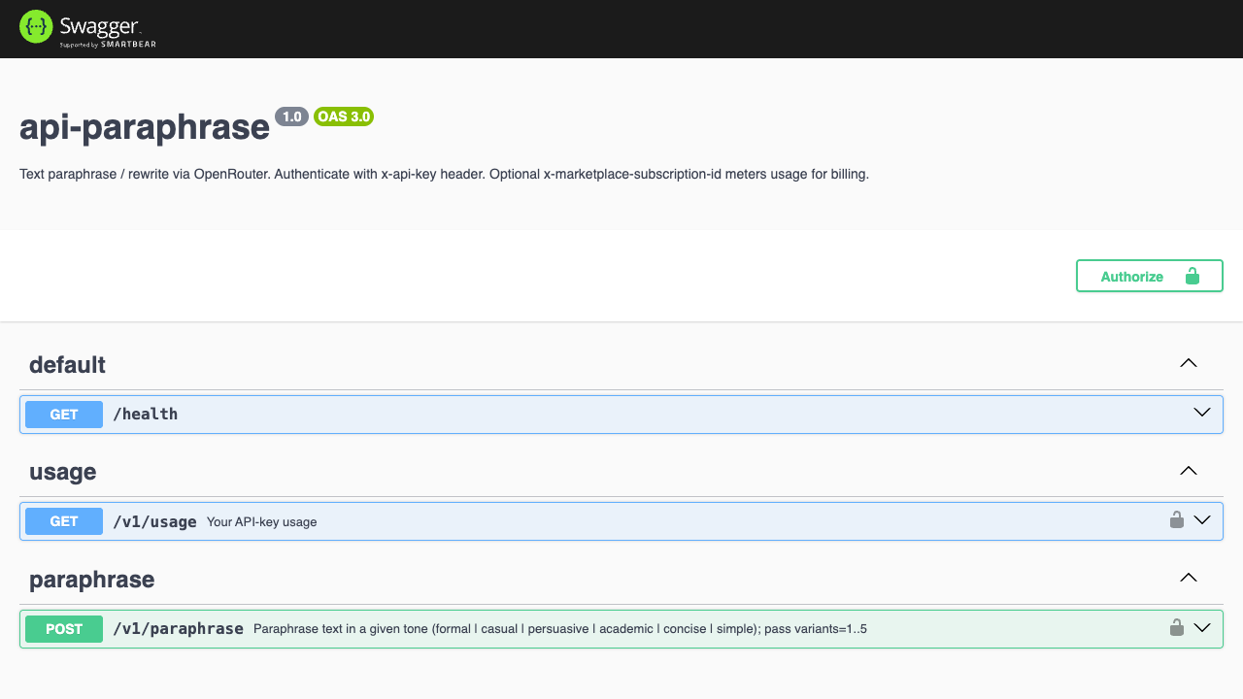Click the /health path text

[146, 415]
